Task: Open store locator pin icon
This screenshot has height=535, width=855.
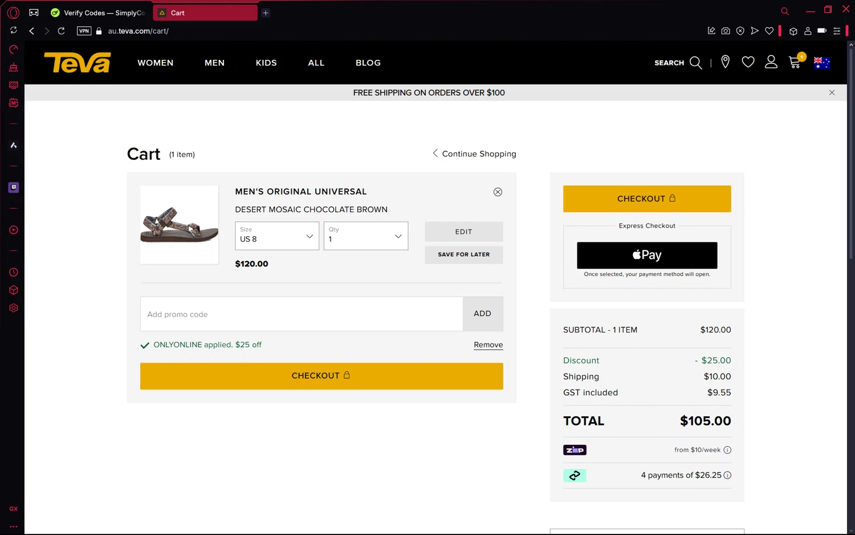Action: click(x=725, y=62)
